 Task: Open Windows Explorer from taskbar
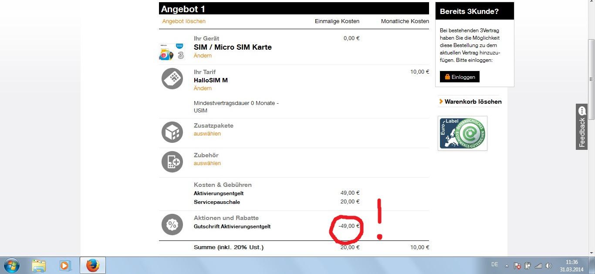tap(39, 265)
